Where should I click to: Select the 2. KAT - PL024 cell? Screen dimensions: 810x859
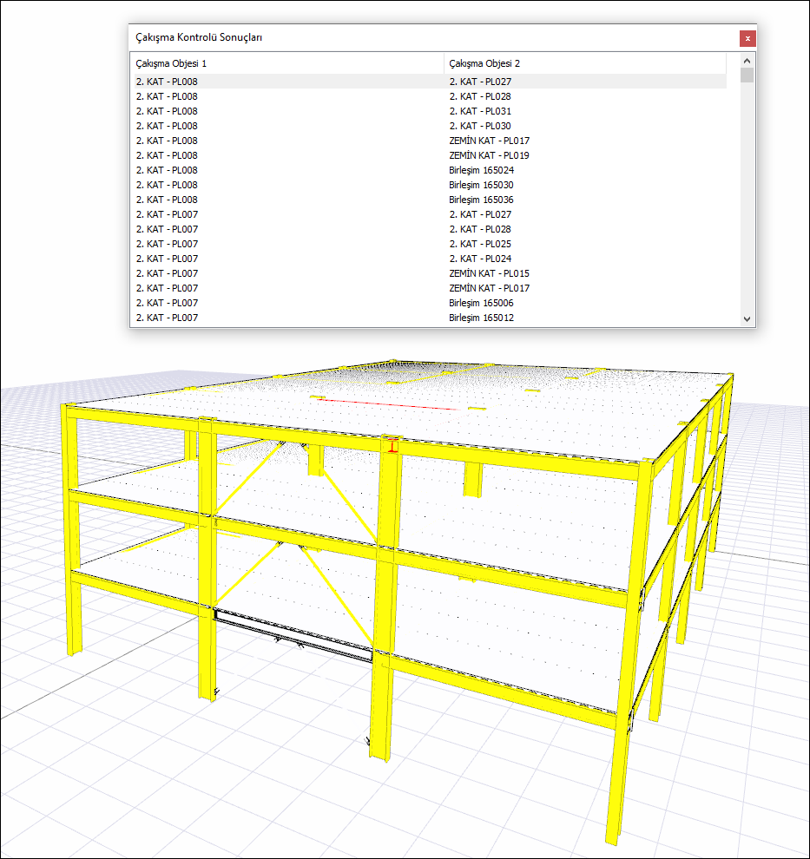pyautogui.click(x=480, y=259)
